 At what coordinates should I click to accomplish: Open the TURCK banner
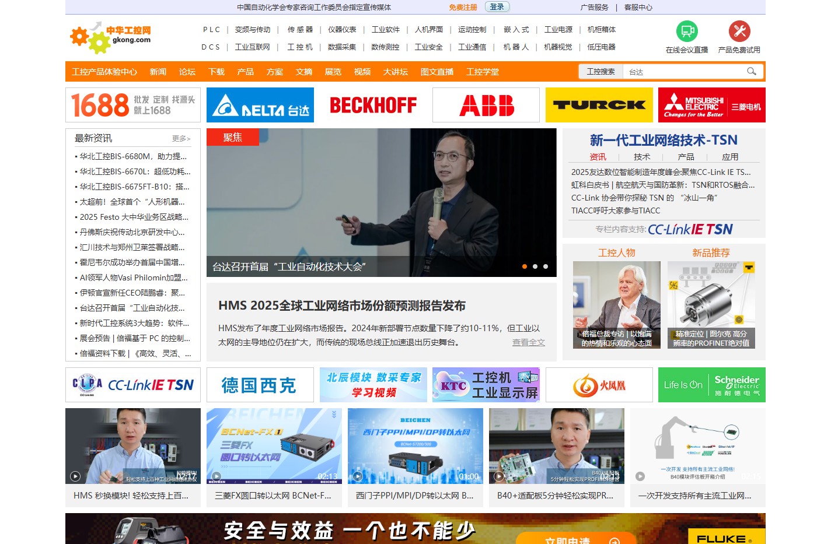click(x=599, y=105)
